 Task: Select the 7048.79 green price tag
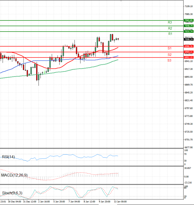[189, 26]
